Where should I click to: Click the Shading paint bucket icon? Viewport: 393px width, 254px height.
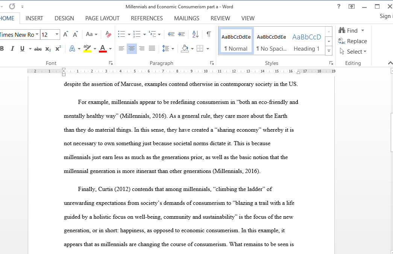185,48
